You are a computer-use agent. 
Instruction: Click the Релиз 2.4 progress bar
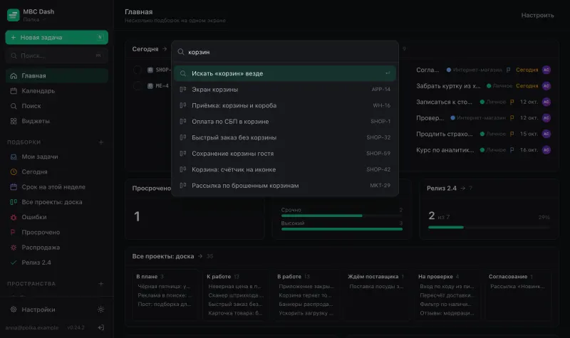[489, 227]
